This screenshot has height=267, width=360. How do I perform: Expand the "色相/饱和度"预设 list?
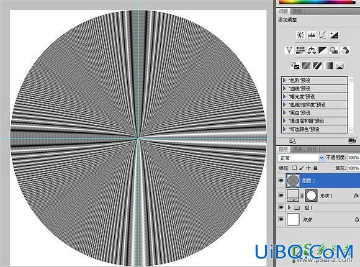pos(284,104)
